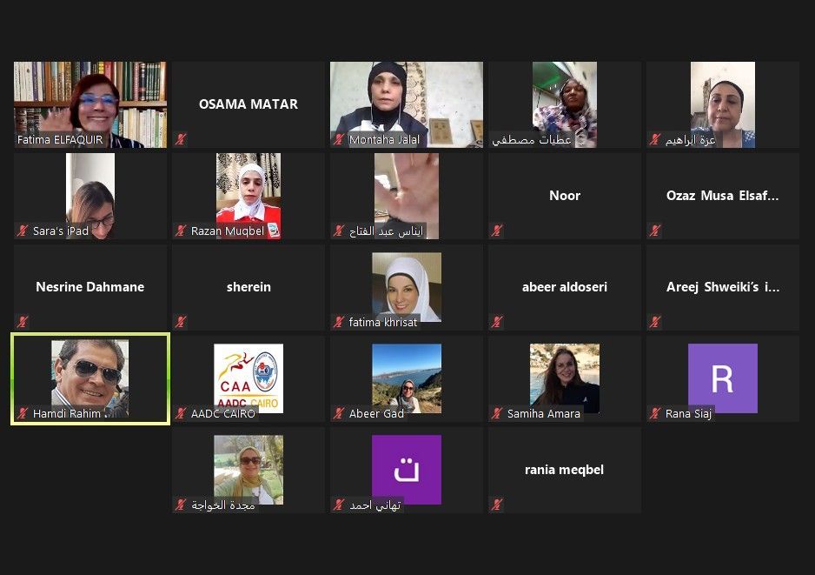Image resolution: width=815 pixels, height=575 pixels.
Task: Click muted microphone icon beside Montaha Jalal
Action: pos(340,139)
